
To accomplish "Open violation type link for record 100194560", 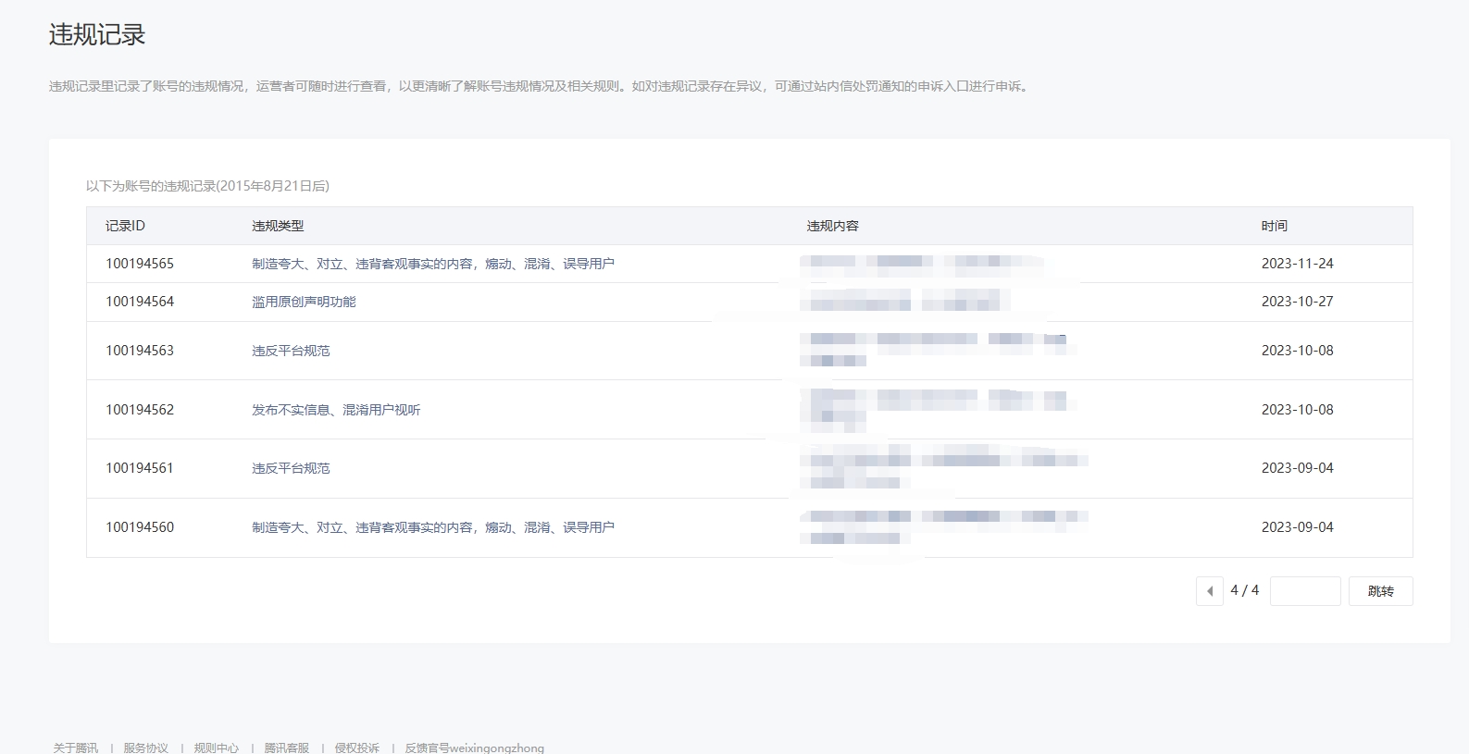I will (432, 527).
